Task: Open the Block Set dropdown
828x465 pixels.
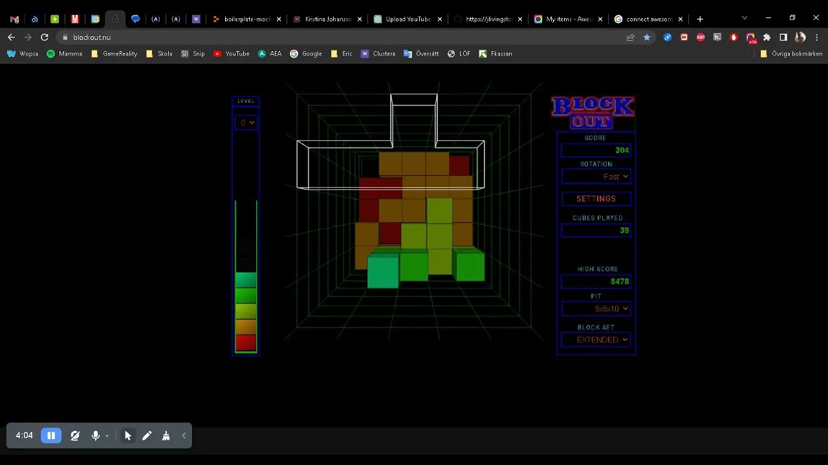Action: click(596, 340)
